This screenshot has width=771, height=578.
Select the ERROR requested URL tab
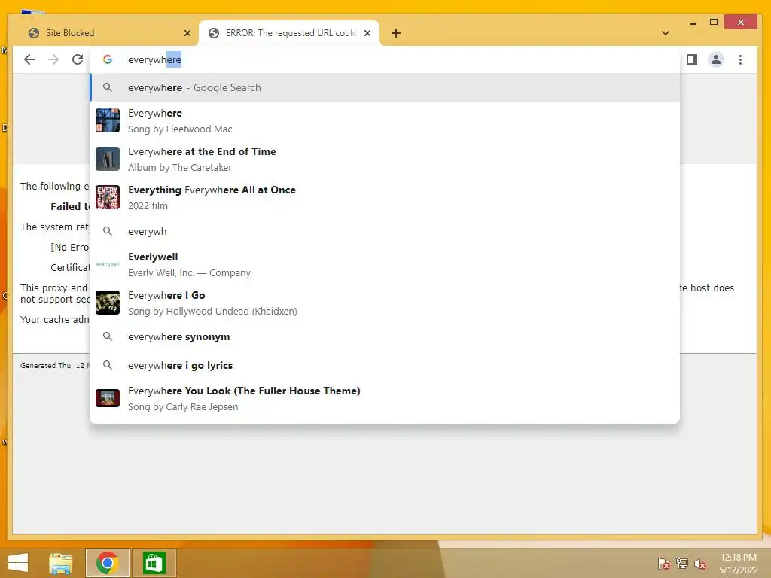[289, 33]
